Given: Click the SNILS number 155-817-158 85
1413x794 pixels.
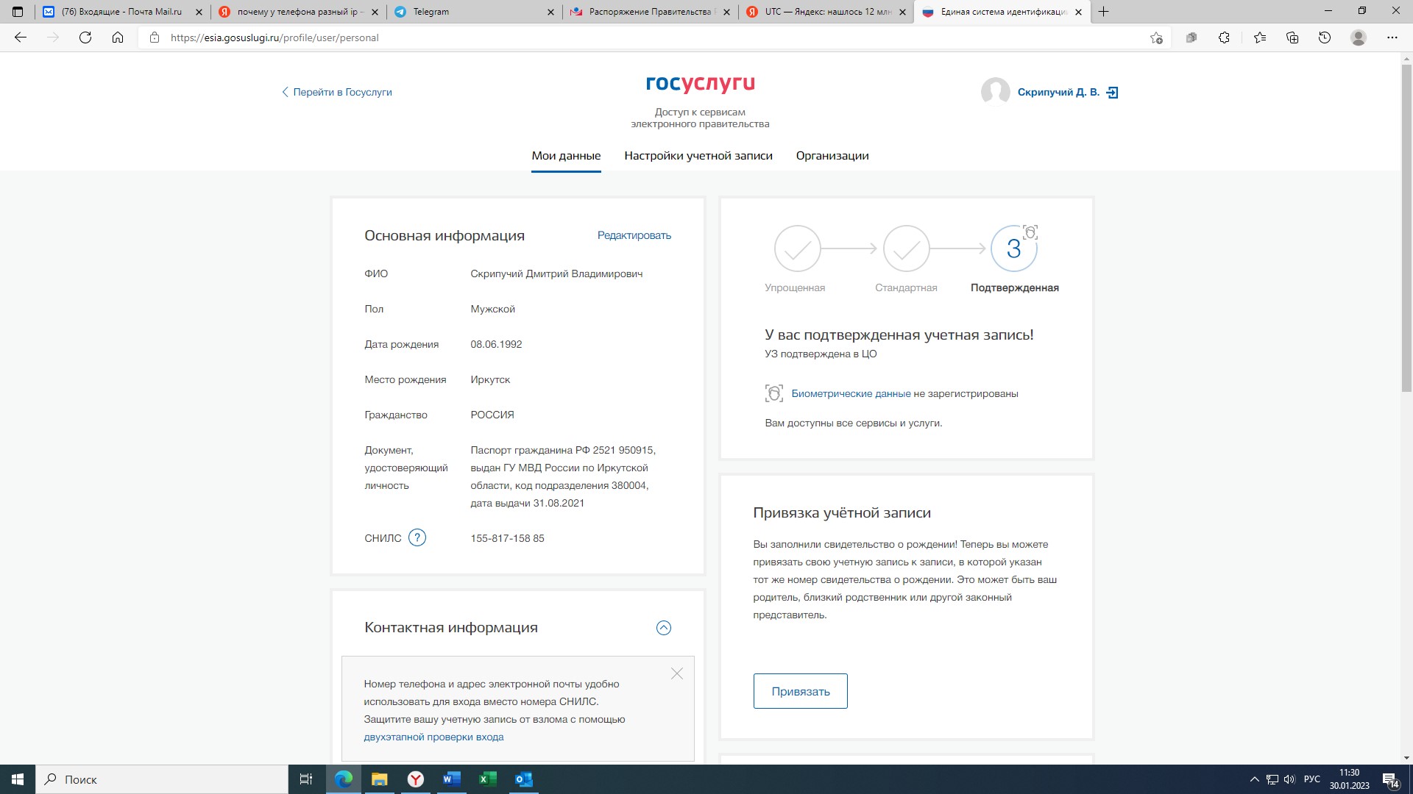Looking at the screenshot, I should click(x=507, y=538).
